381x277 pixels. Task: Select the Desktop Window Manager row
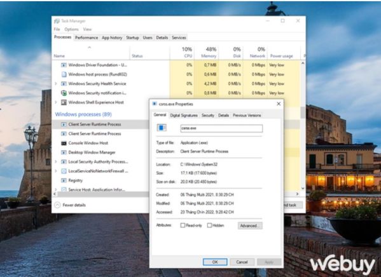[101, 152]
